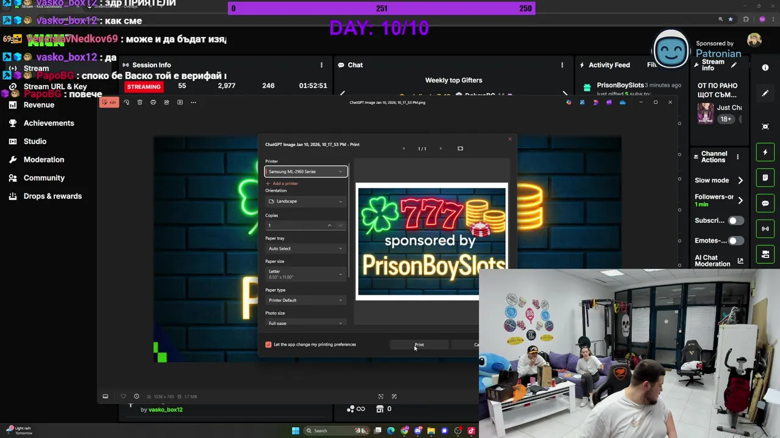780x438 pixels.
Task: Delete the image using trash icon
Action: click(140, 102)
